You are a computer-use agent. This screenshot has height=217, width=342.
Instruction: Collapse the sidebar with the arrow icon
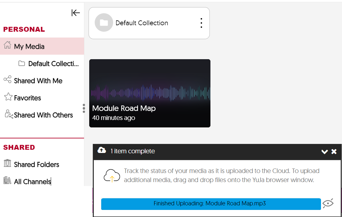click(x=76, y=13)
